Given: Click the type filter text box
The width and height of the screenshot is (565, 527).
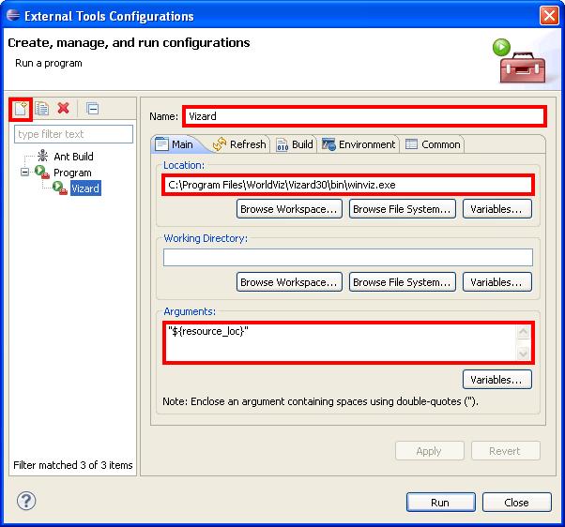Looking at the screenshot, I should (73, 134).
